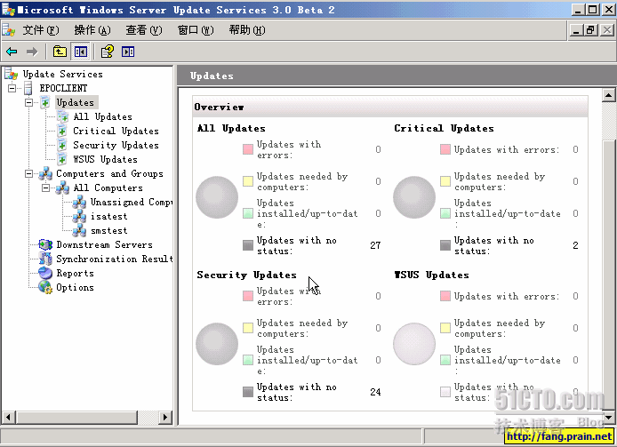Click the All Computers group icon
This screenshot has width=617, height=447.
(62, 188)
